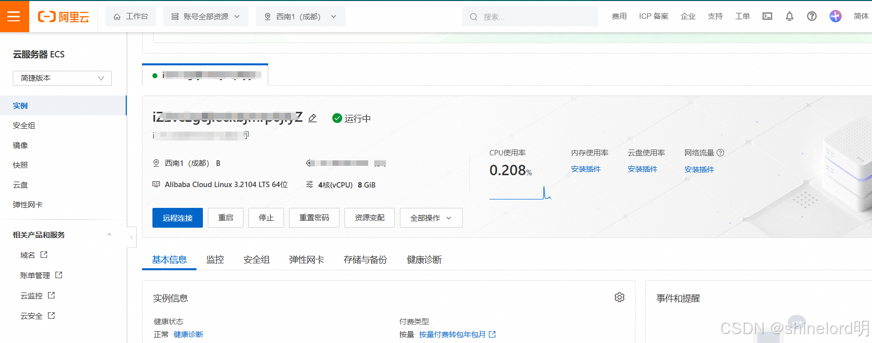Click 远程连接 button

[178, 218]
